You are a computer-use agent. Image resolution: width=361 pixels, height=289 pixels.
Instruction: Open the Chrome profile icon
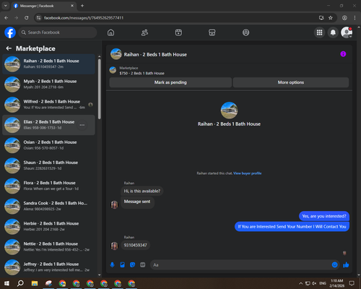(x=344, y=18)
